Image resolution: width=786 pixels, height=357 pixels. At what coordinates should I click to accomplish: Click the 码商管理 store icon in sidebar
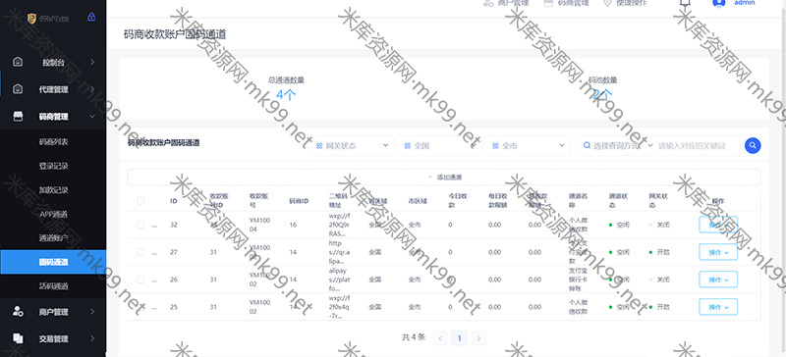pos(18,116)
